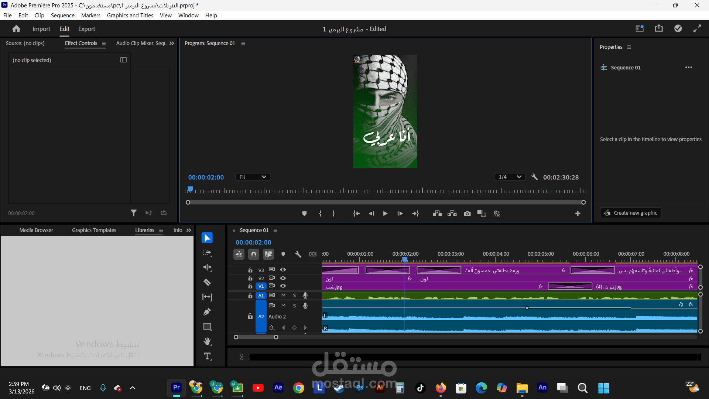
Task: Open timeline settings with the wrench icon
Action: (x=298, y=254)
